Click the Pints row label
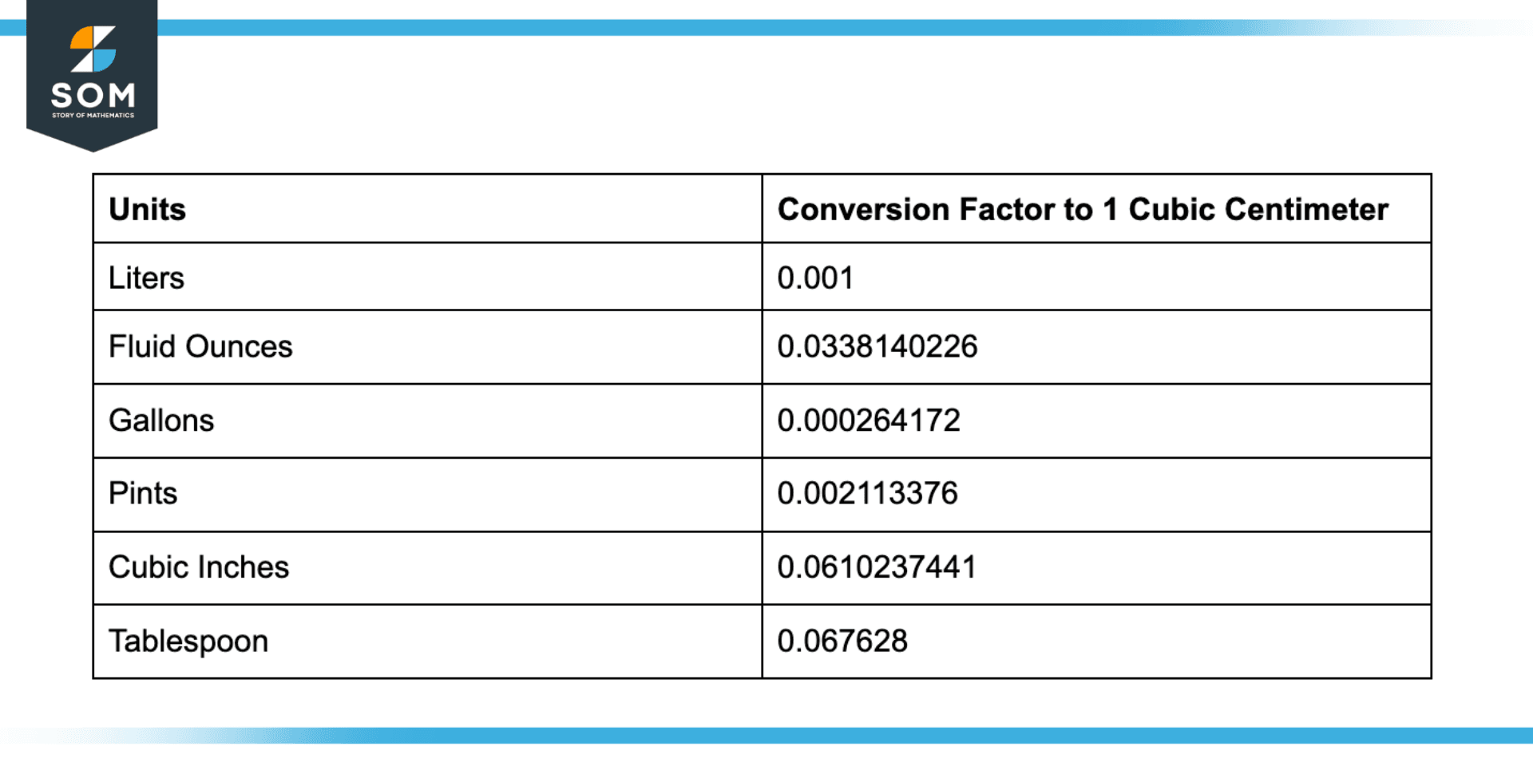This screenshot has height=766, width=1533. (x=143, y=493)
